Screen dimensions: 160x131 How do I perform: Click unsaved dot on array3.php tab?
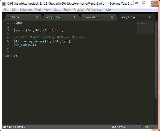coord(150,17)
